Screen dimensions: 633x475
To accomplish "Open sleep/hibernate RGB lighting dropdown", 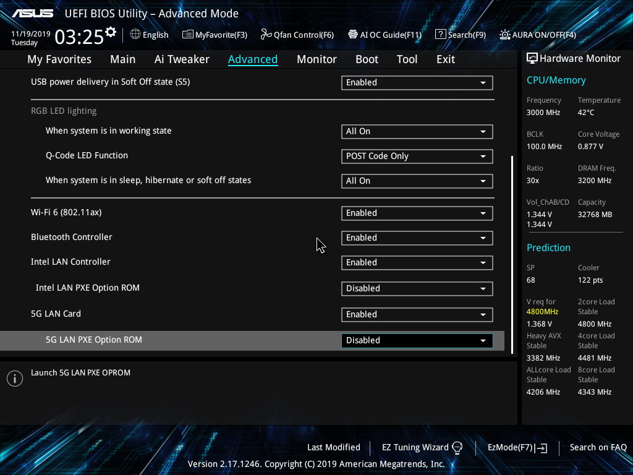I will 417,181.
